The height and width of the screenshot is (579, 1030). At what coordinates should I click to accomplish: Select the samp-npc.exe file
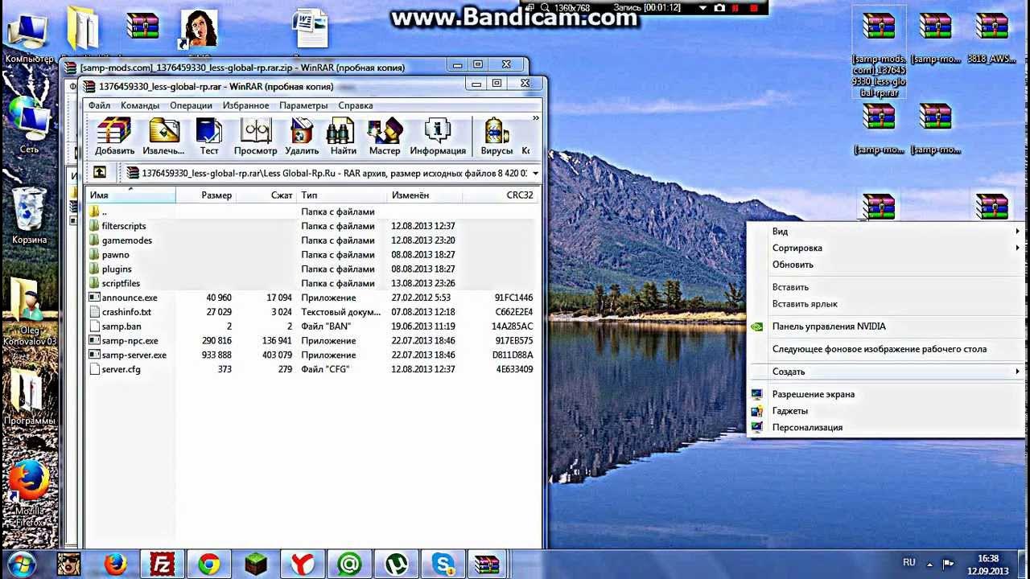(311, 341)
